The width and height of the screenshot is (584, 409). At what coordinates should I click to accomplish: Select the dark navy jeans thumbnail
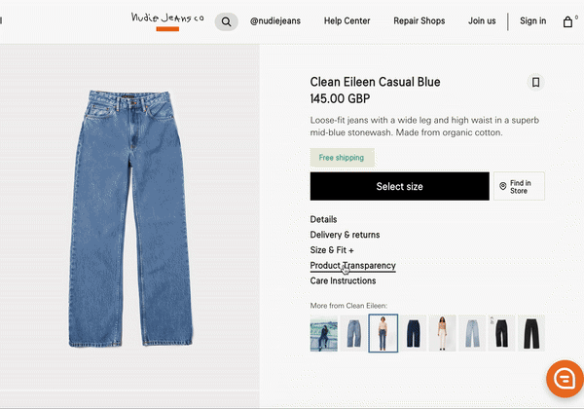[x=413, y=333]
